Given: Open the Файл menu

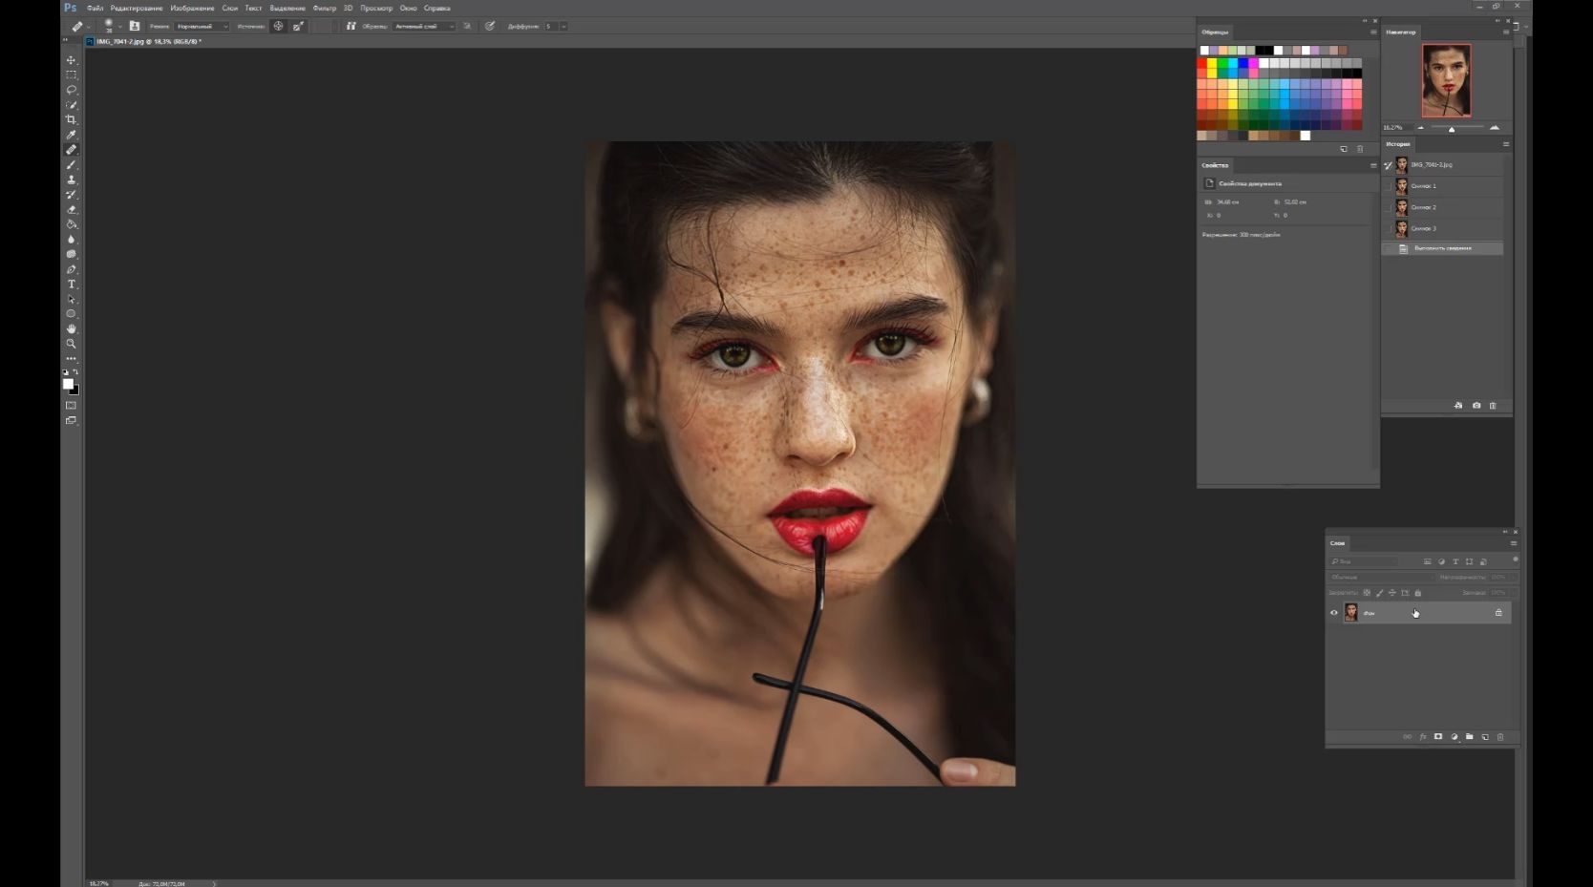Looking at the screenshot, I should click(95, 8).
